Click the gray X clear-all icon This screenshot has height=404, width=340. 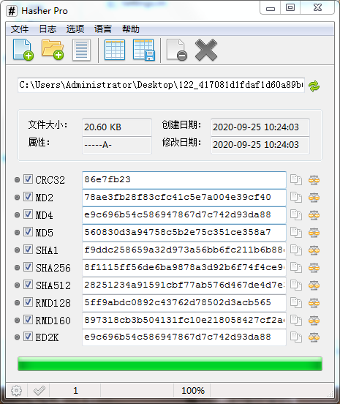pos(206,50)
